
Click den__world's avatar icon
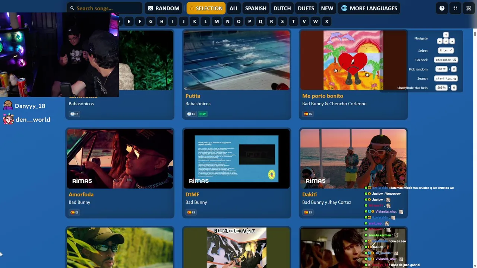pos(8,119)
